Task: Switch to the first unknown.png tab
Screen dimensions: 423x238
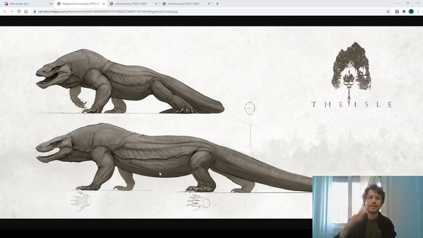Action: click(134, 4)
